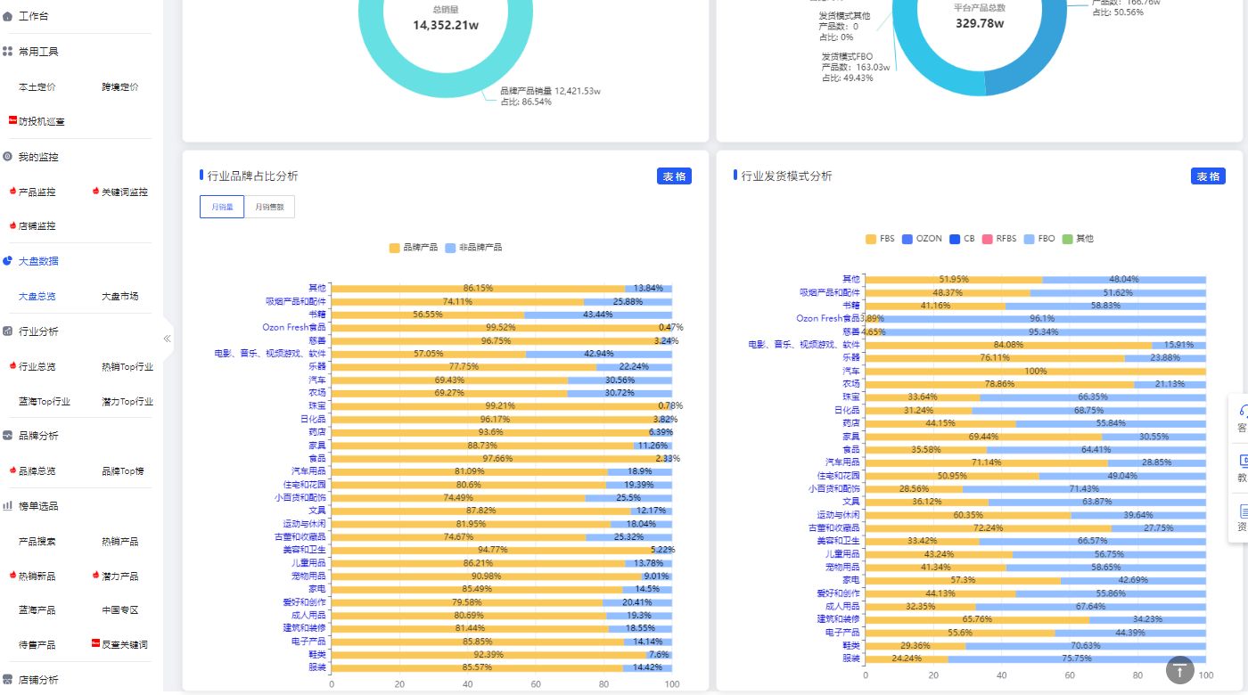Toggle 品牌产品 legend series
The height and width of the screenshot is (695, 1248).
[x=414, y=248]
